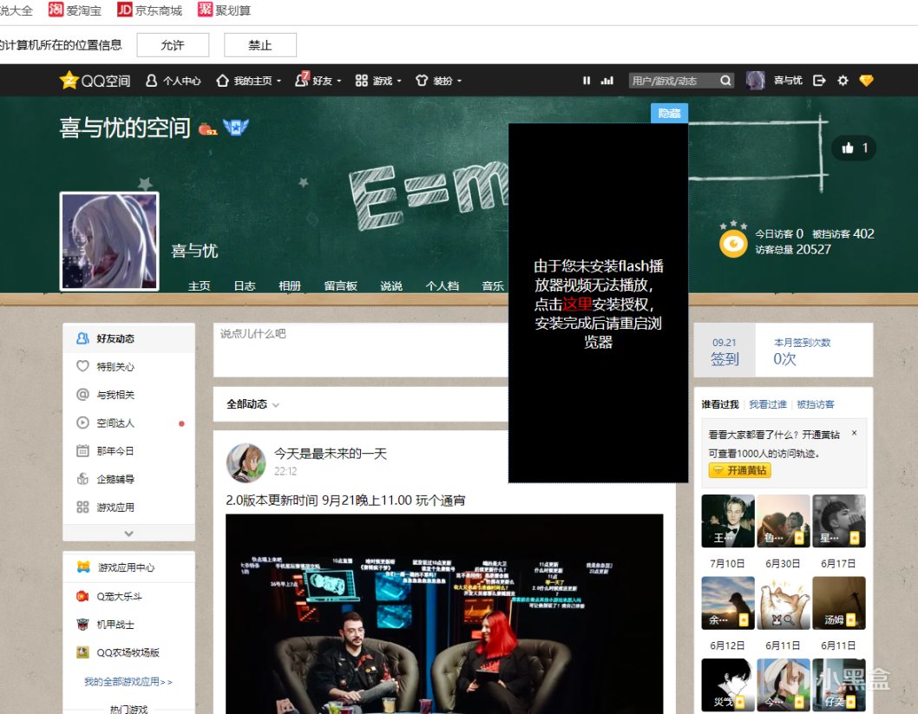This screenshot has height=714, width=918.
Task: Click the red 这里 install link
Action: pyautogui.click(x=577, y=305)
